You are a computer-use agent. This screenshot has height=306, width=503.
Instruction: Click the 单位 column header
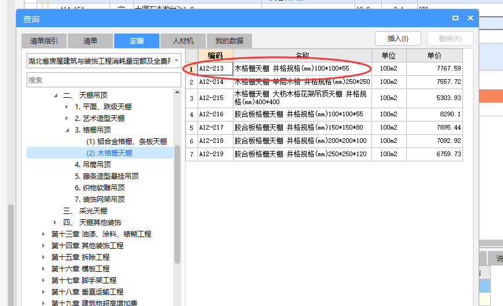coord(389,56)
